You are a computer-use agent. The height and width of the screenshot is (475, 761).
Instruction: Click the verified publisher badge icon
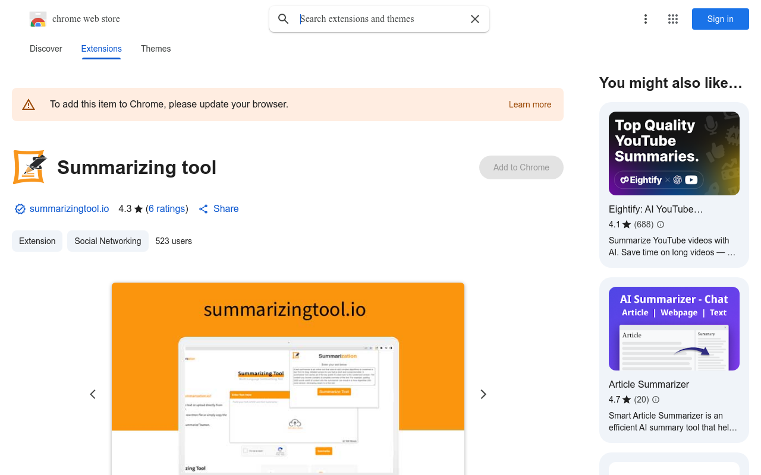tap(20, 209)
